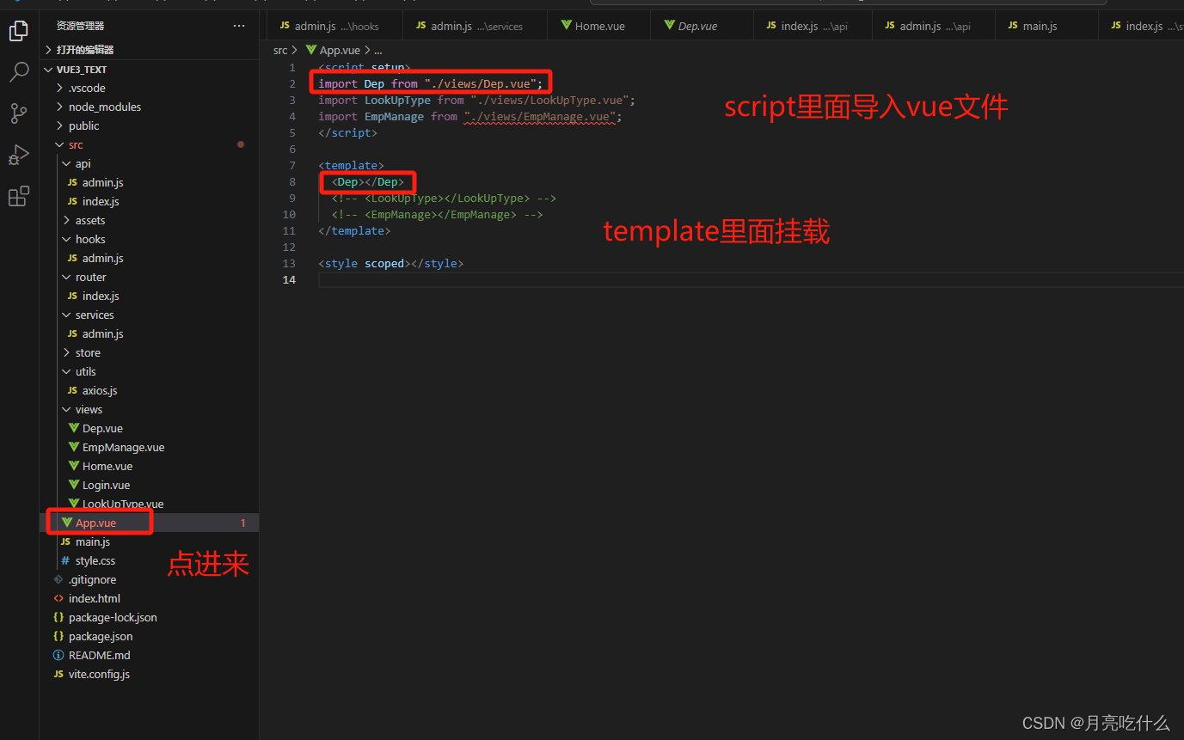
Task: Open the Explorer view in activity bar
Action: pos(18,32)
